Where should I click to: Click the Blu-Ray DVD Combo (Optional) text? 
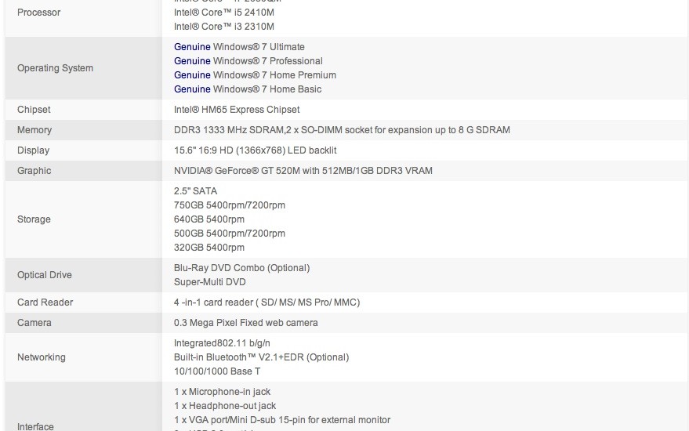(x=241, y=268)
